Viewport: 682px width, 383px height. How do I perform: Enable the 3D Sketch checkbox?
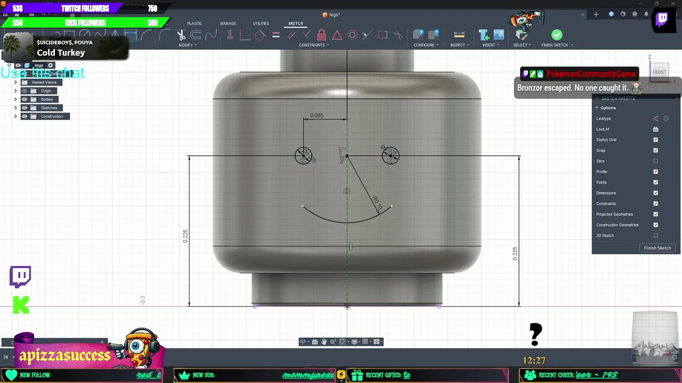(x=656, y=236)
